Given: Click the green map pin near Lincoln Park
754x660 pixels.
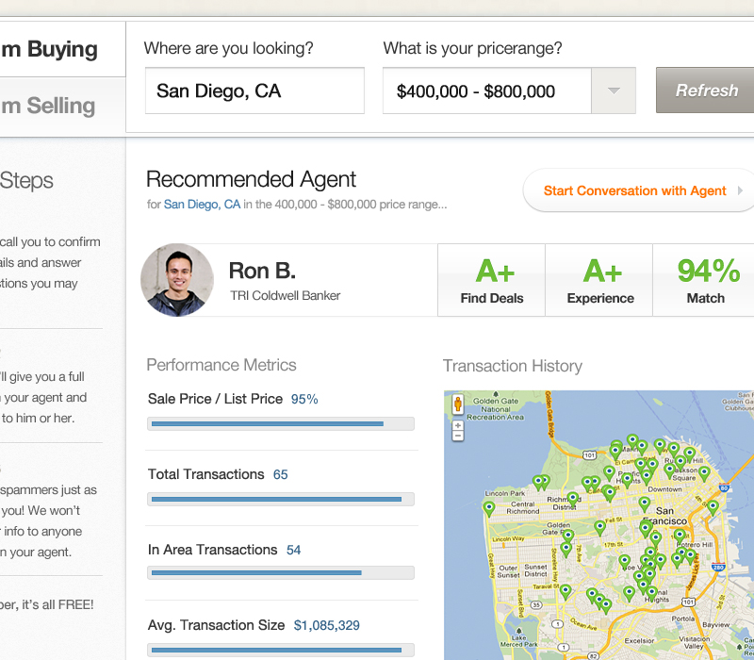Looking at the screenshot, I should point(489,508).
